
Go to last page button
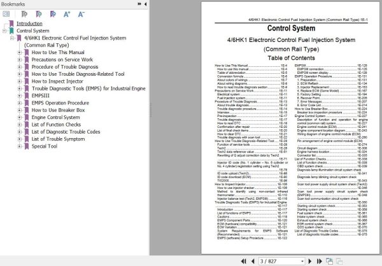click(x=320, y=261)
